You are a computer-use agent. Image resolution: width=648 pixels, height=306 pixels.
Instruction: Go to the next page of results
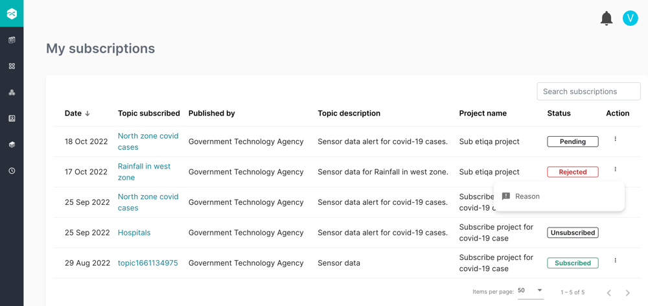tap(627, 293)
